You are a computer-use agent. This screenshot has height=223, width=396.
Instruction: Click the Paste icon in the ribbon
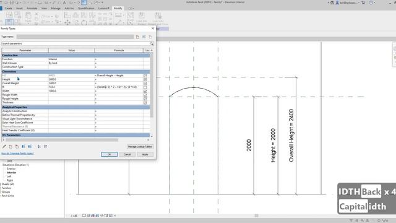coord(28,17)
